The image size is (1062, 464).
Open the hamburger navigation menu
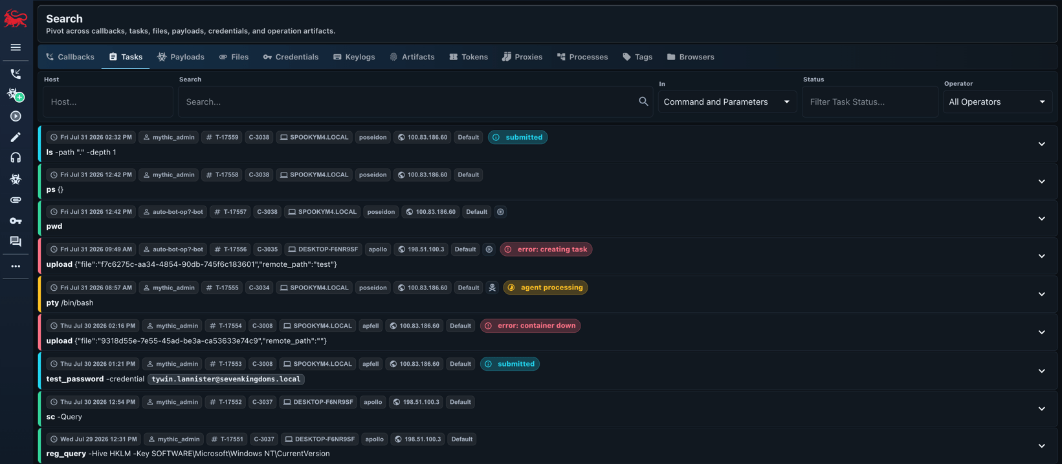(x=16, y=47)
